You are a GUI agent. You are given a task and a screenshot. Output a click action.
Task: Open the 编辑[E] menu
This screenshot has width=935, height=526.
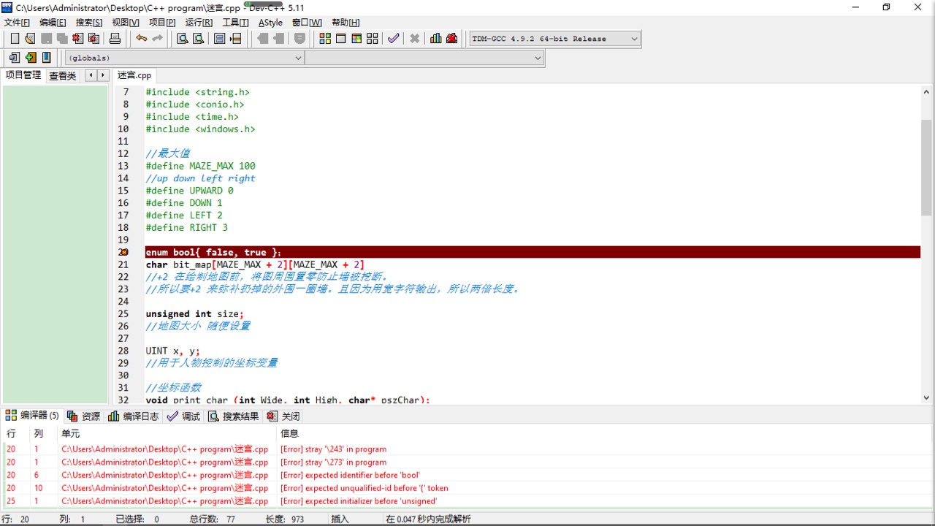tap(53, 23)
